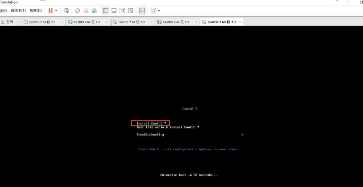Open the snapshot manager
Image resolution: width=363 pixels, height=187 pixels.
coord(94,10)
